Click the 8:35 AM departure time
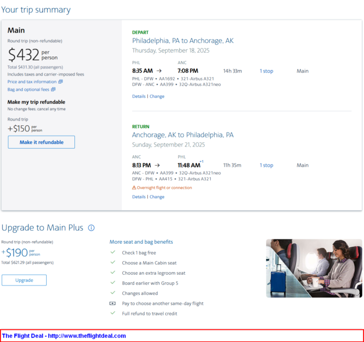This screenshot has width=364, height=342. (x=142, y=71)
